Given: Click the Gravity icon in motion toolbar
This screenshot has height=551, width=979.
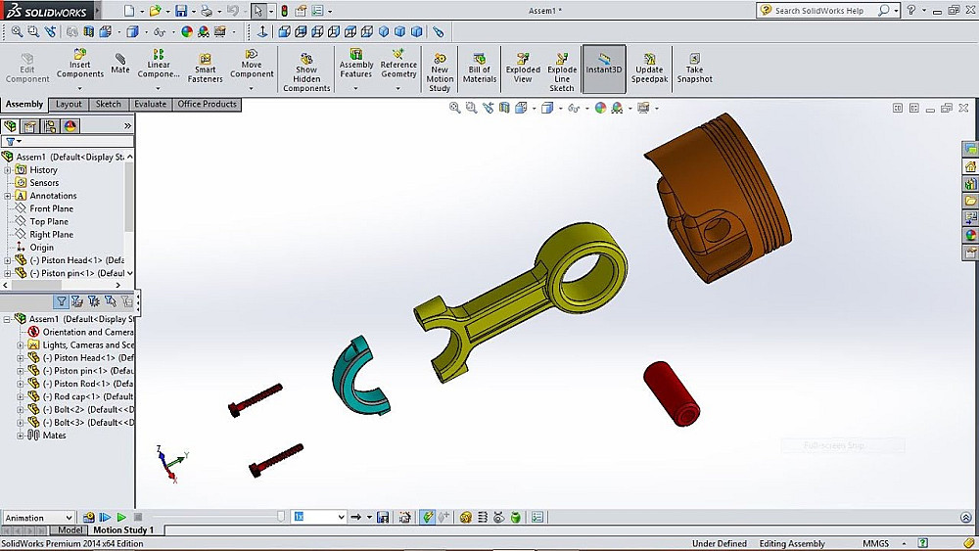Looking at the screenshot, I should tap(515, 518).
